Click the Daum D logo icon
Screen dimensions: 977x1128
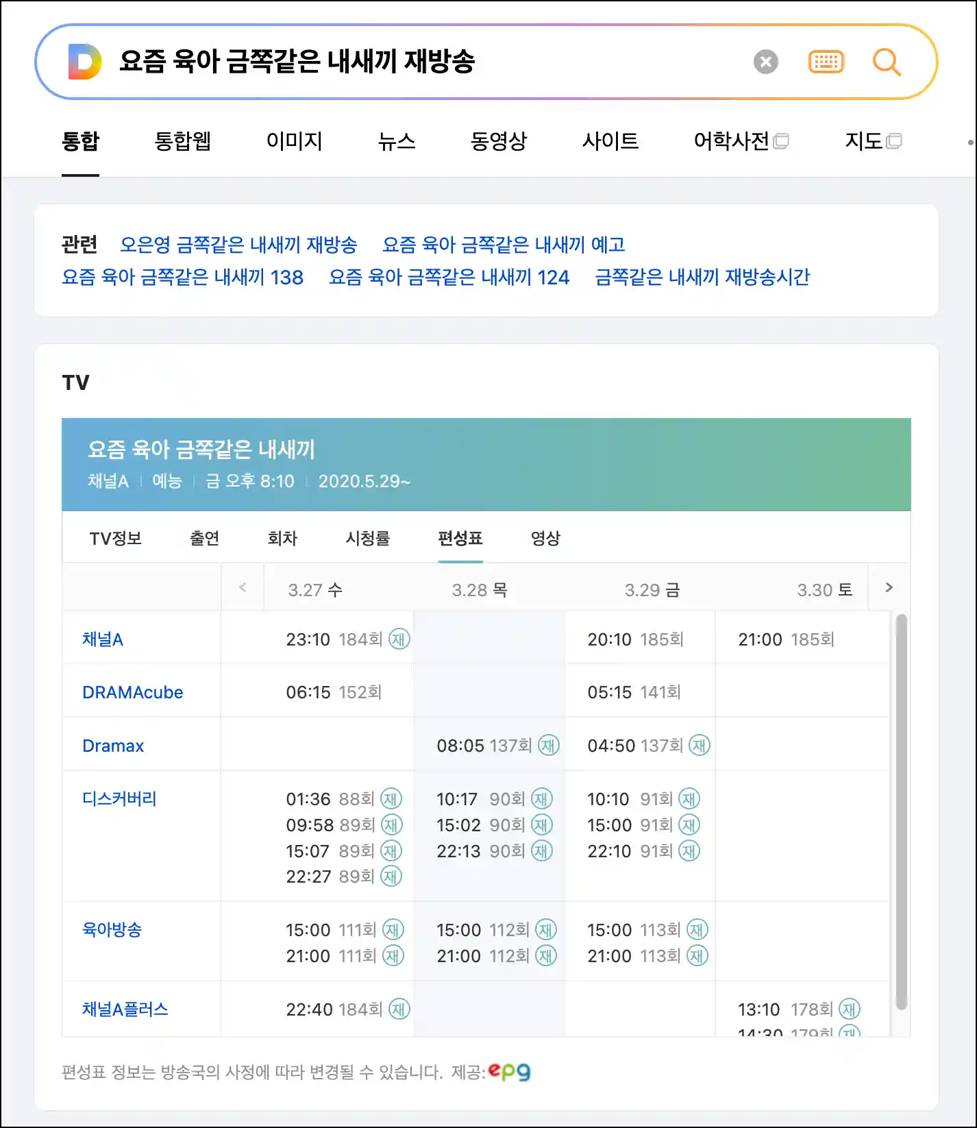[85, 62]
